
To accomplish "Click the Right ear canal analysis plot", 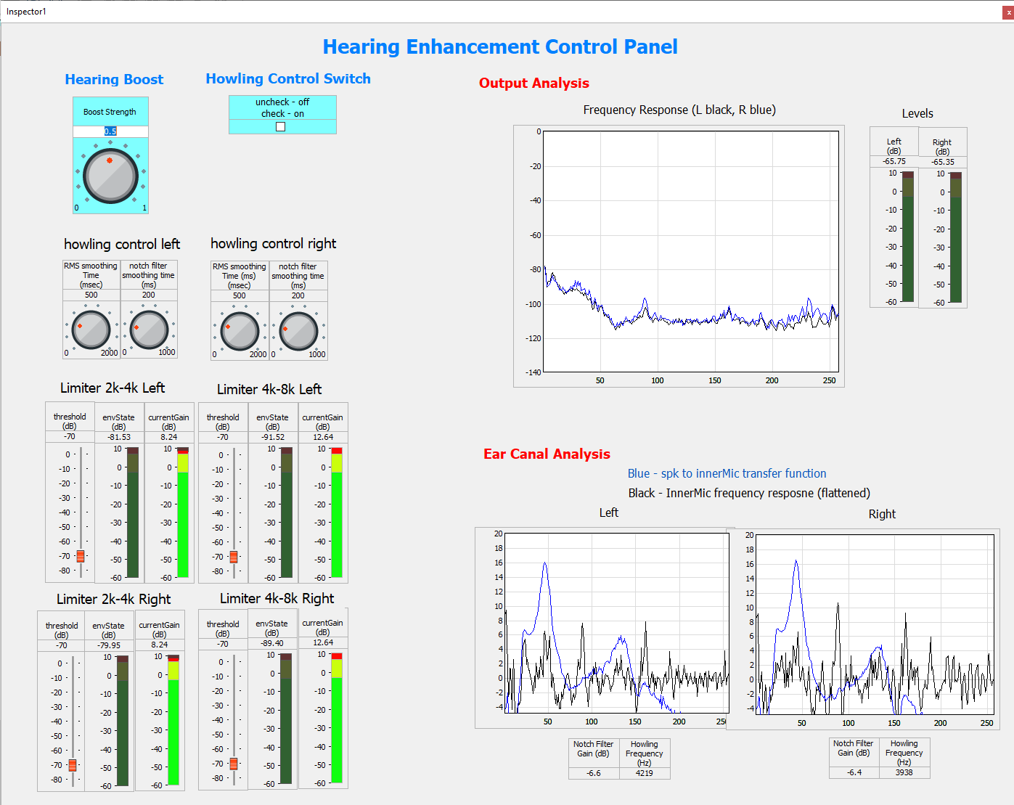I will 874,624.
